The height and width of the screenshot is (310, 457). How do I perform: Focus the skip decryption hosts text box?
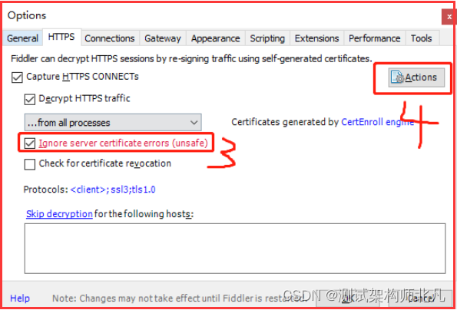235,249
